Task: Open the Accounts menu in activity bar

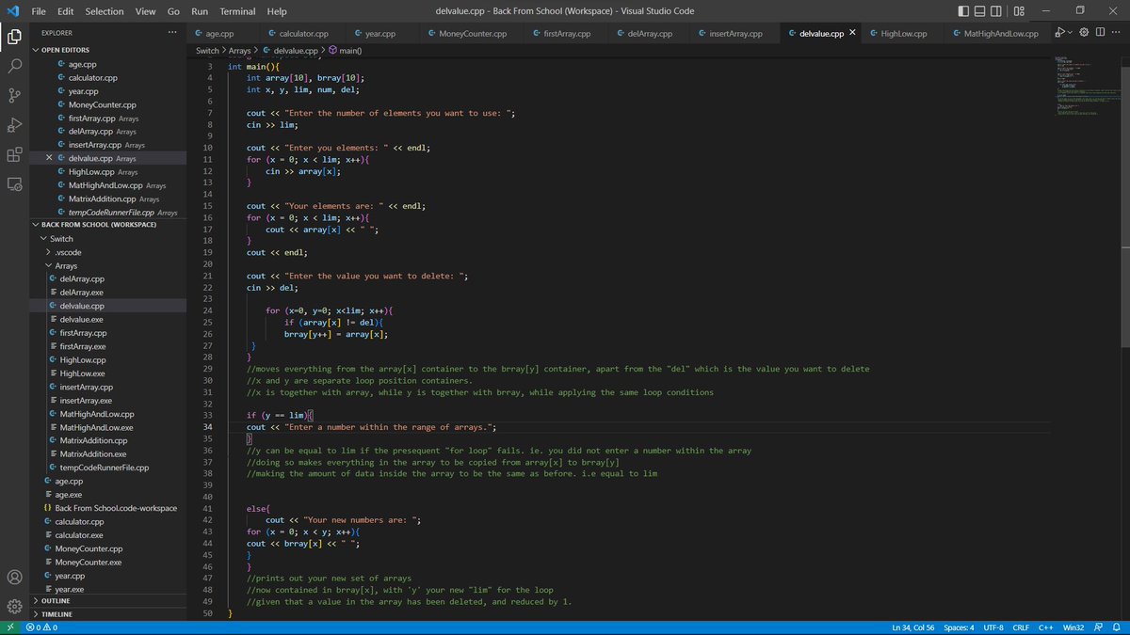Action: click(14, 577)
